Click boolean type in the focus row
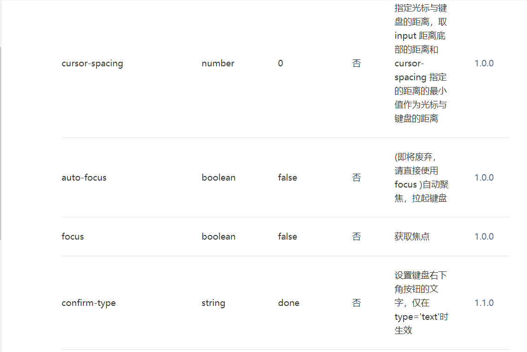 pos(218,236)
